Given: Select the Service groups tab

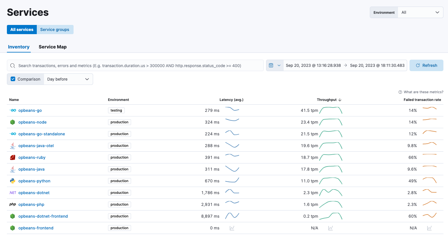Looking at the screenshot, I should click(55, 30).
